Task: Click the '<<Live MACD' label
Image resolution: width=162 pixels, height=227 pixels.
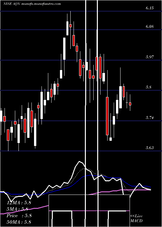Action: point(136,219)
